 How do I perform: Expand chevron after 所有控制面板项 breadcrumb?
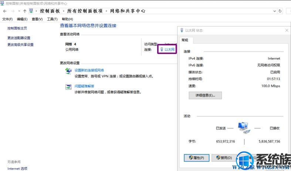[106, 11]
